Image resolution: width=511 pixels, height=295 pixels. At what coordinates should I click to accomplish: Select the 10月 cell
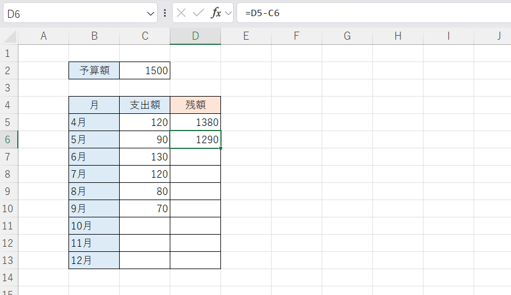(94, 225)
